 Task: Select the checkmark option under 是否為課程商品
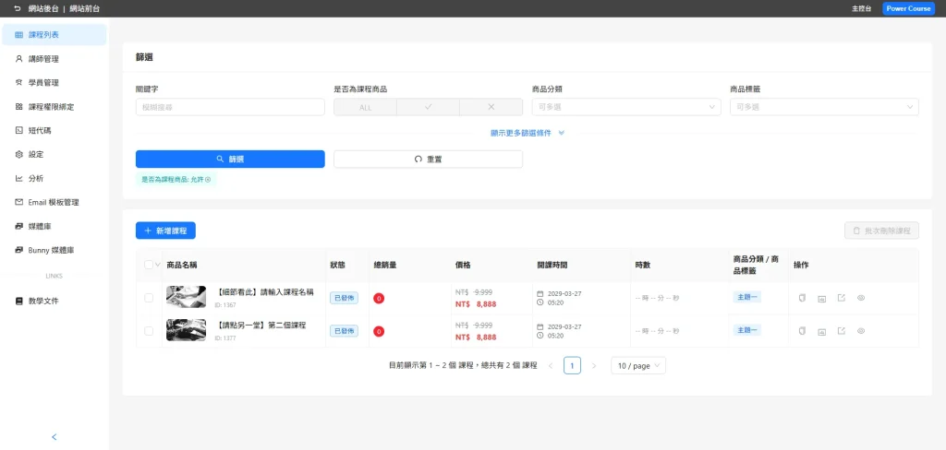[x=428, y=107]
